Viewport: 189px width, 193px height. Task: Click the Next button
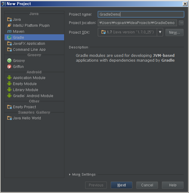pos(122,185)
